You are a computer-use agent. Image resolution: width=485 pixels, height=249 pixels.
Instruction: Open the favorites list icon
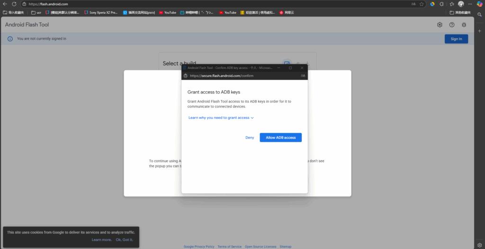point(451,4)
